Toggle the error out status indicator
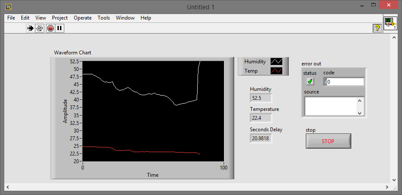Viewport: 402px width, 195px height. [310, 82]
